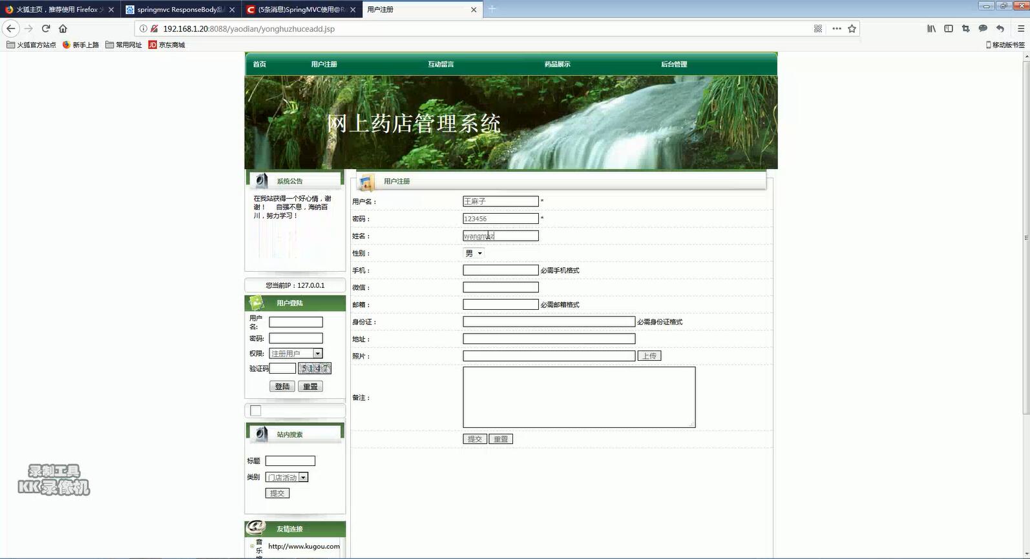Screen dimensions: 1030x559
Task: Take a screenshot with the crop icon
Action: click(x=965, y=28)
